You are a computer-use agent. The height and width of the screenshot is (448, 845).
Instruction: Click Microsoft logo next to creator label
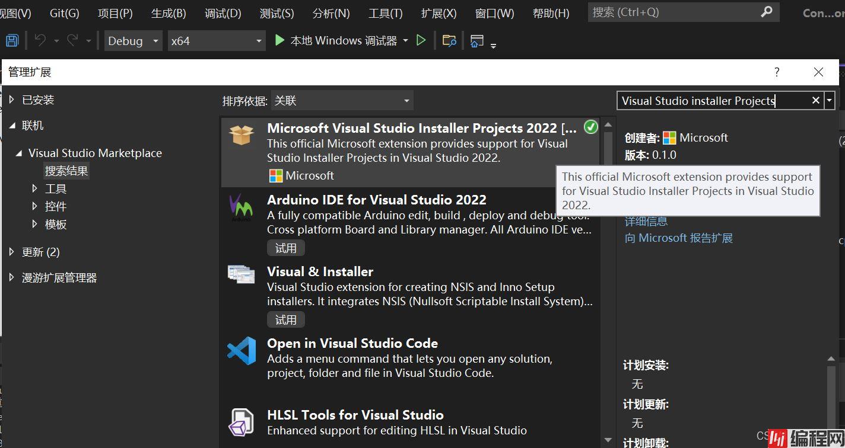pyautogui.click(x=669, y=137)
